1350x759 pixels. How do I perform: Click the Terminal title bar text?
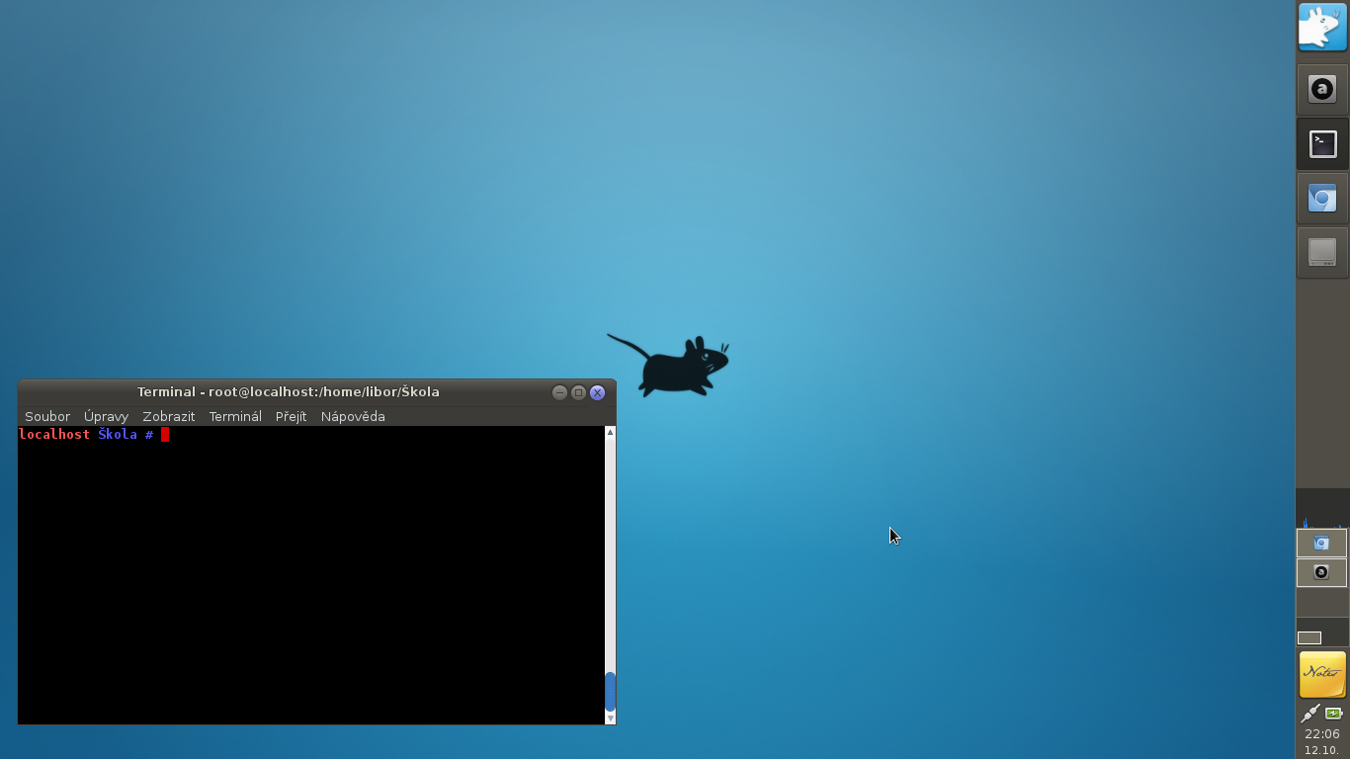tap(288, 392)
